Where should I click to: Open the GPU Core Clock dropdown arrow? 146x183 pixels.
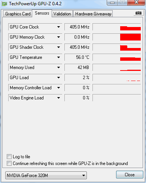tap(58, 27)
